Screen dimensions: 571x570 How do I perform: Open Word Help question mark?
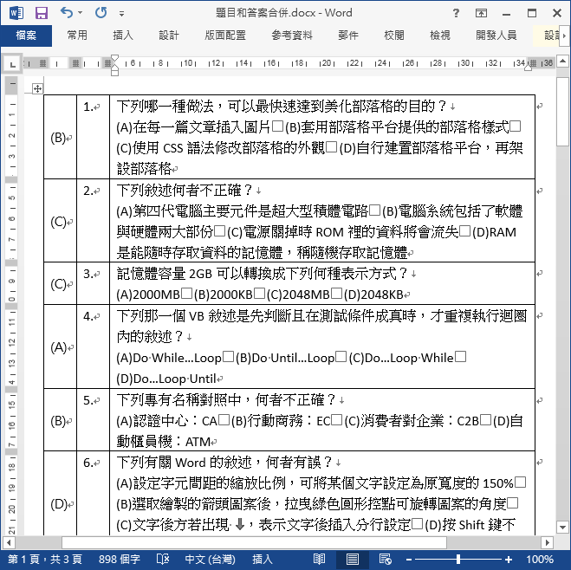click(x=456, y=14)
